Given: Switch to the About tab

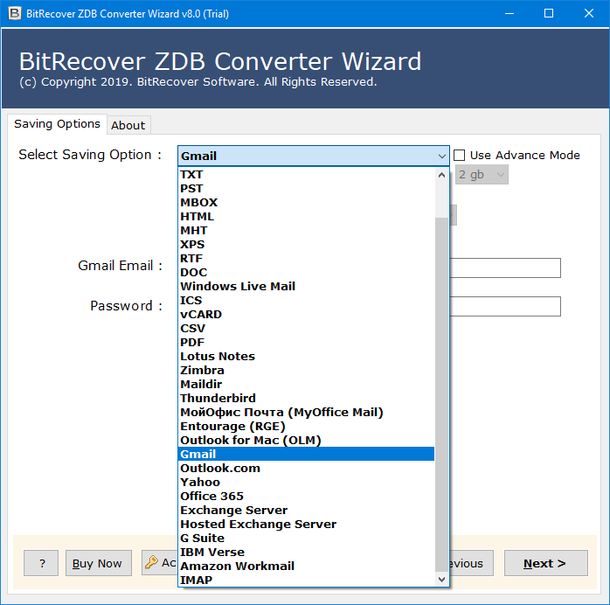Looking at the screenshot, I should pos(128,125).
